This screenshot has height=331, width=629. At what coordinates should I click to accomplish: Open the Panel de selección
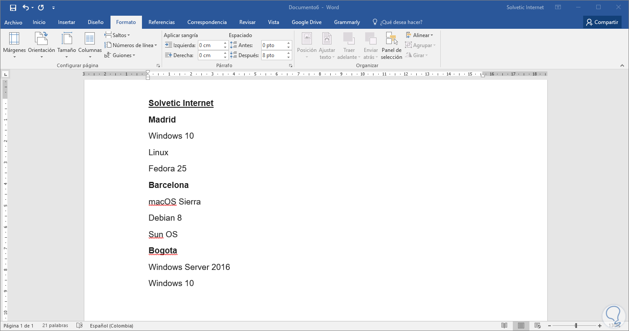[x=391, y=45]
